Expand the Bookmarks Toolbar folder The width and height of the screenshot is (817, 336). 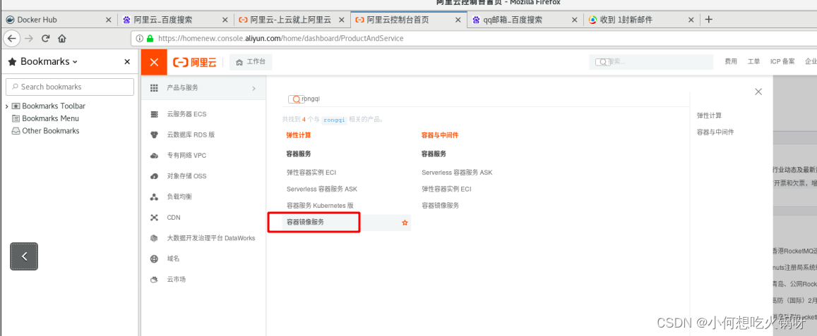7,106
